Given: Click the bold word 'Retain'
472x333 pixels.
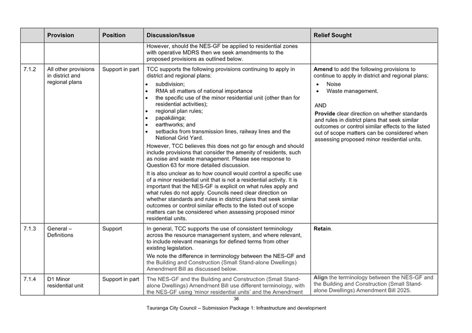Looking at the screenshot, I should point(322,229).
